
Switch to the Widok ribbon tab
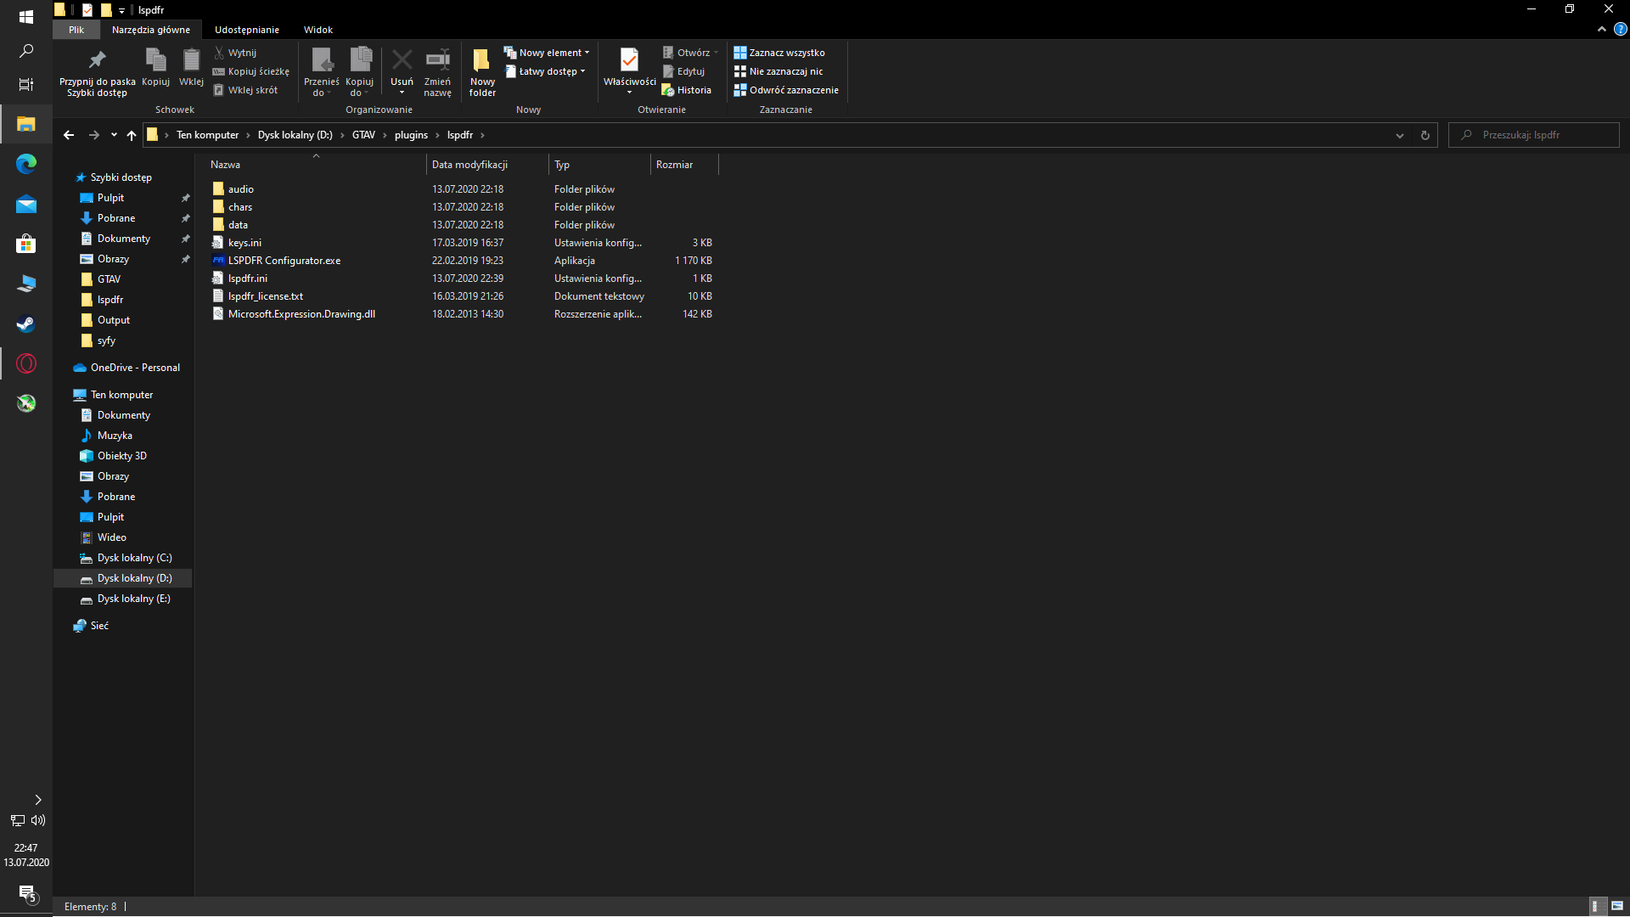coord(318,30)
